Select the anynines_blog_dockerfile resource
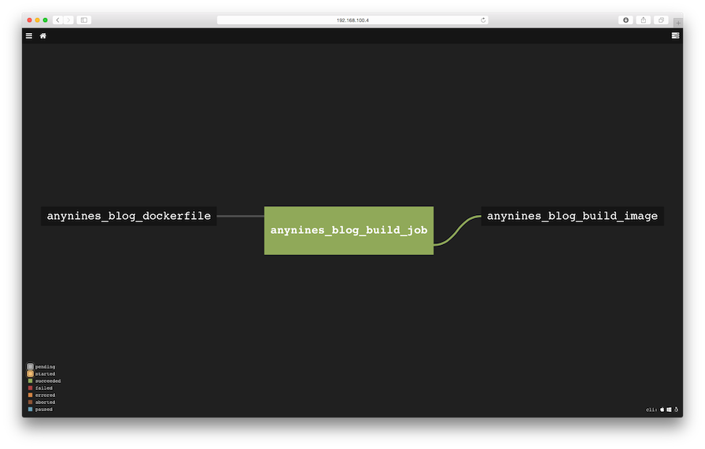 (x=128, y=216)
